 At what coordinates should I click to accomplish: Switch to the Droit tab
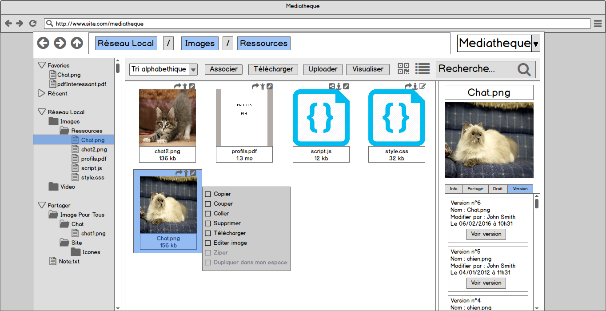click(x=498, y=189)
